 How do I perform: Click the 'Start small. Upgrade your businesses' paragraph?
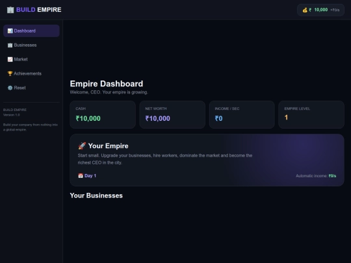[165, 159]
